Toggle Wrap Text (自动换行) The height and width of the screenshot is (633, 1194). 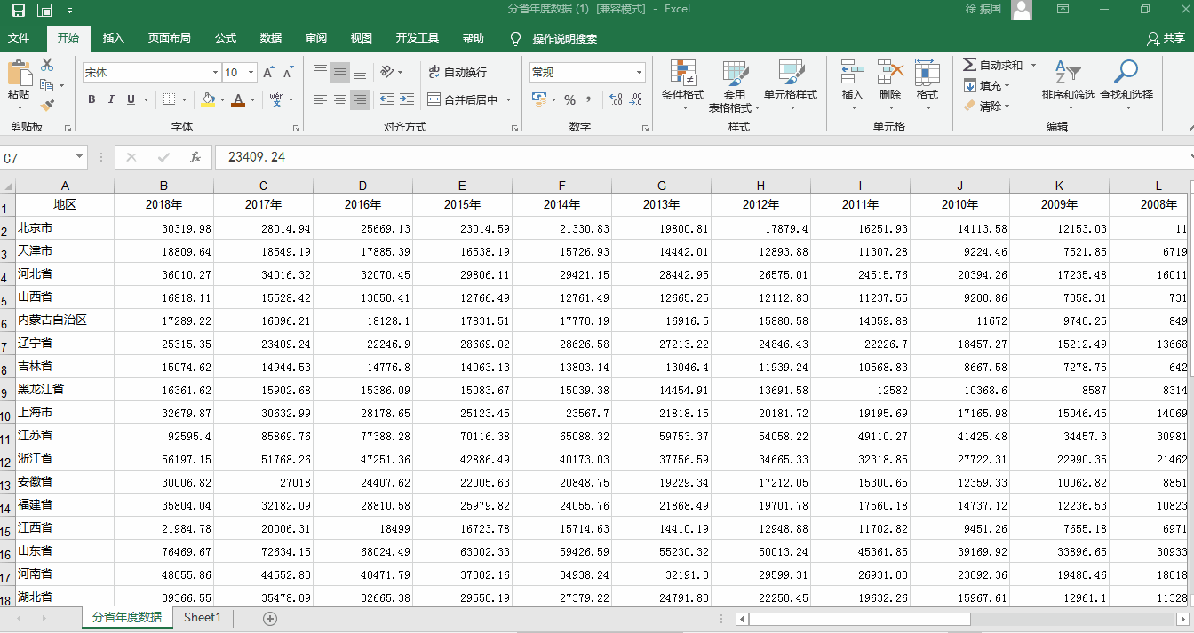457,73
